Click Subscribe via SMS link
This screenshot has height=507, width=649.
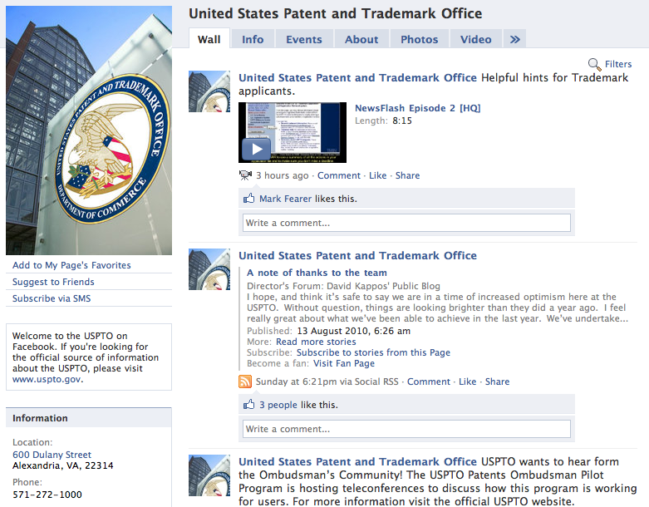(x=52, y=298)
